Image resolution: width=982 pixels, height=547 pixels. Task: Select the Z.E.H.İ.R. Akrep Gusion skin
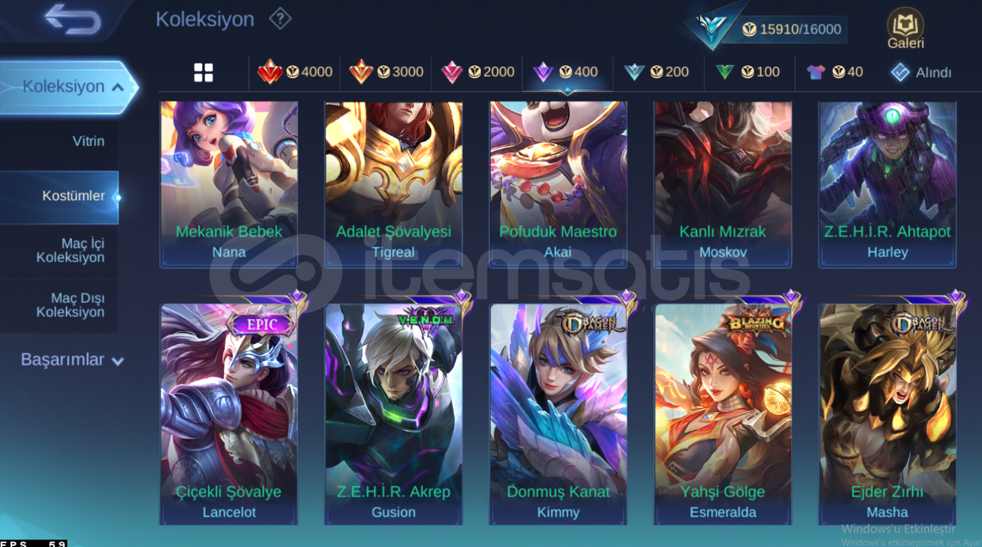pos(394,413)
